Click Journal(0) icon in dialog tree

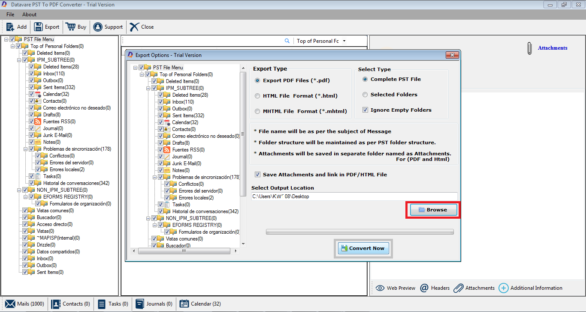167,157
